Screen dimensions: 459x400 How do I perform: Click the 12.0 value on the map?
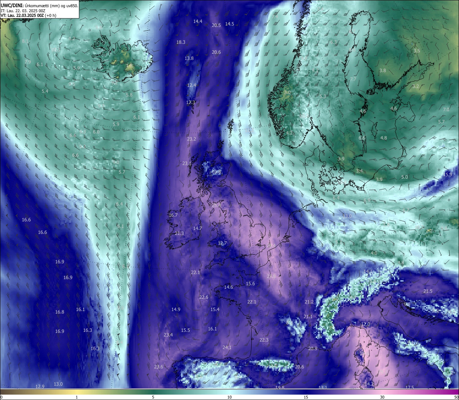pyautogui.click(x=365, y=324)
